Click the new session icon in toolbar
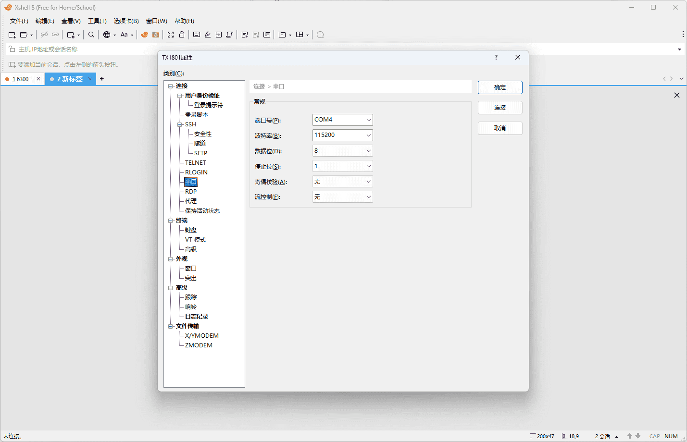Viewport: 687px width, 442px height. (x=12, y=35)
